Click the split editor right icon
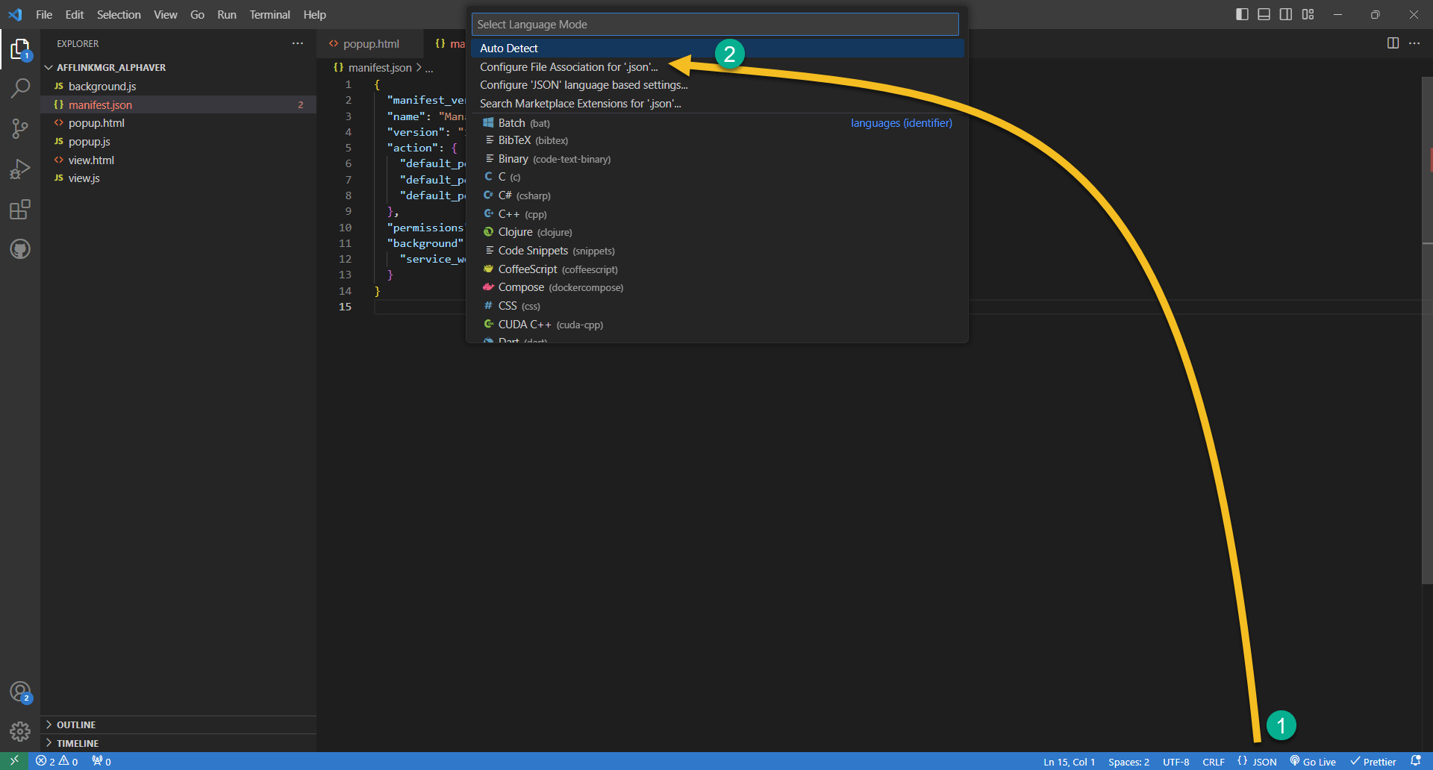1433x770 pixels. tap(1393, 43)
